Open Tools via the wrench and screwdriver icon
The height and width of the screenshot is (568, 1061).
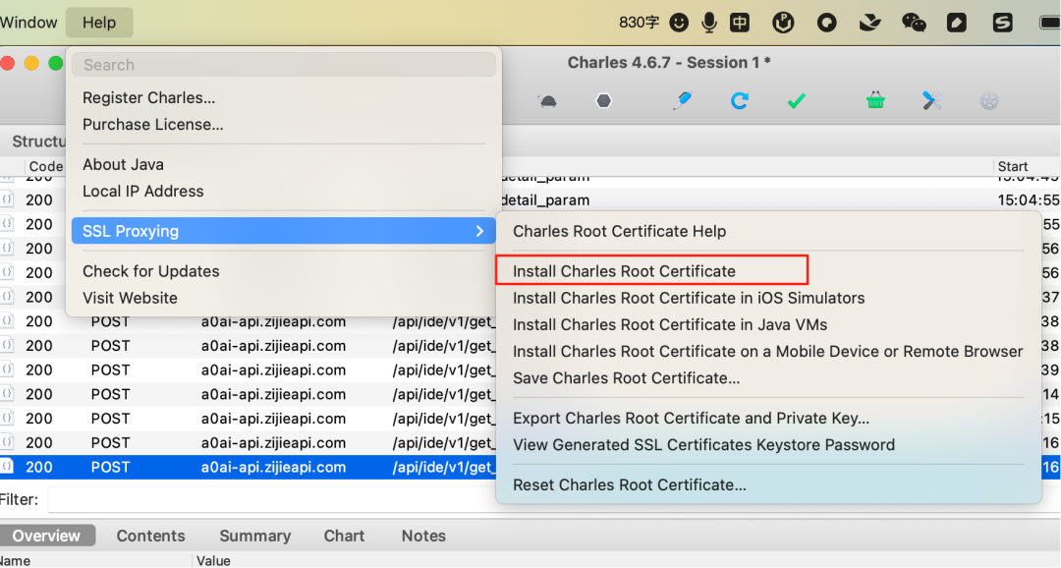tap(932, 101)
